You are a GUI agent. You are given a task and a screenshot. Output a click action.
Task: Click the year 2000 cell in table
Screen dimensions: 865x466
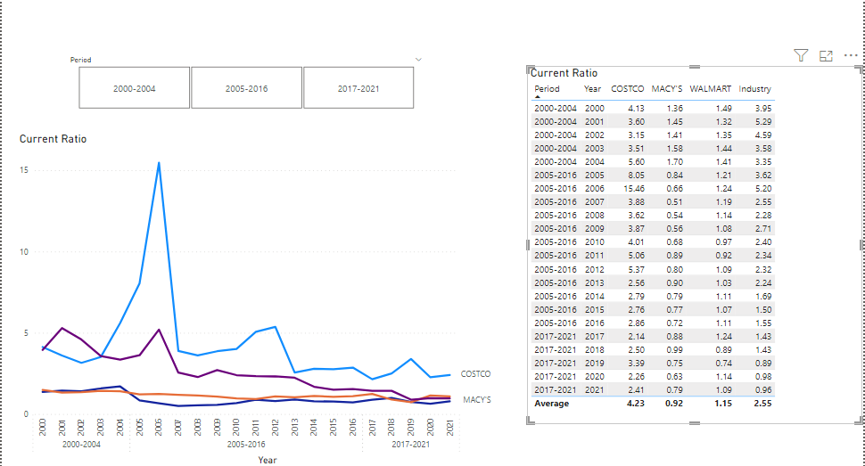pos(595,109)
